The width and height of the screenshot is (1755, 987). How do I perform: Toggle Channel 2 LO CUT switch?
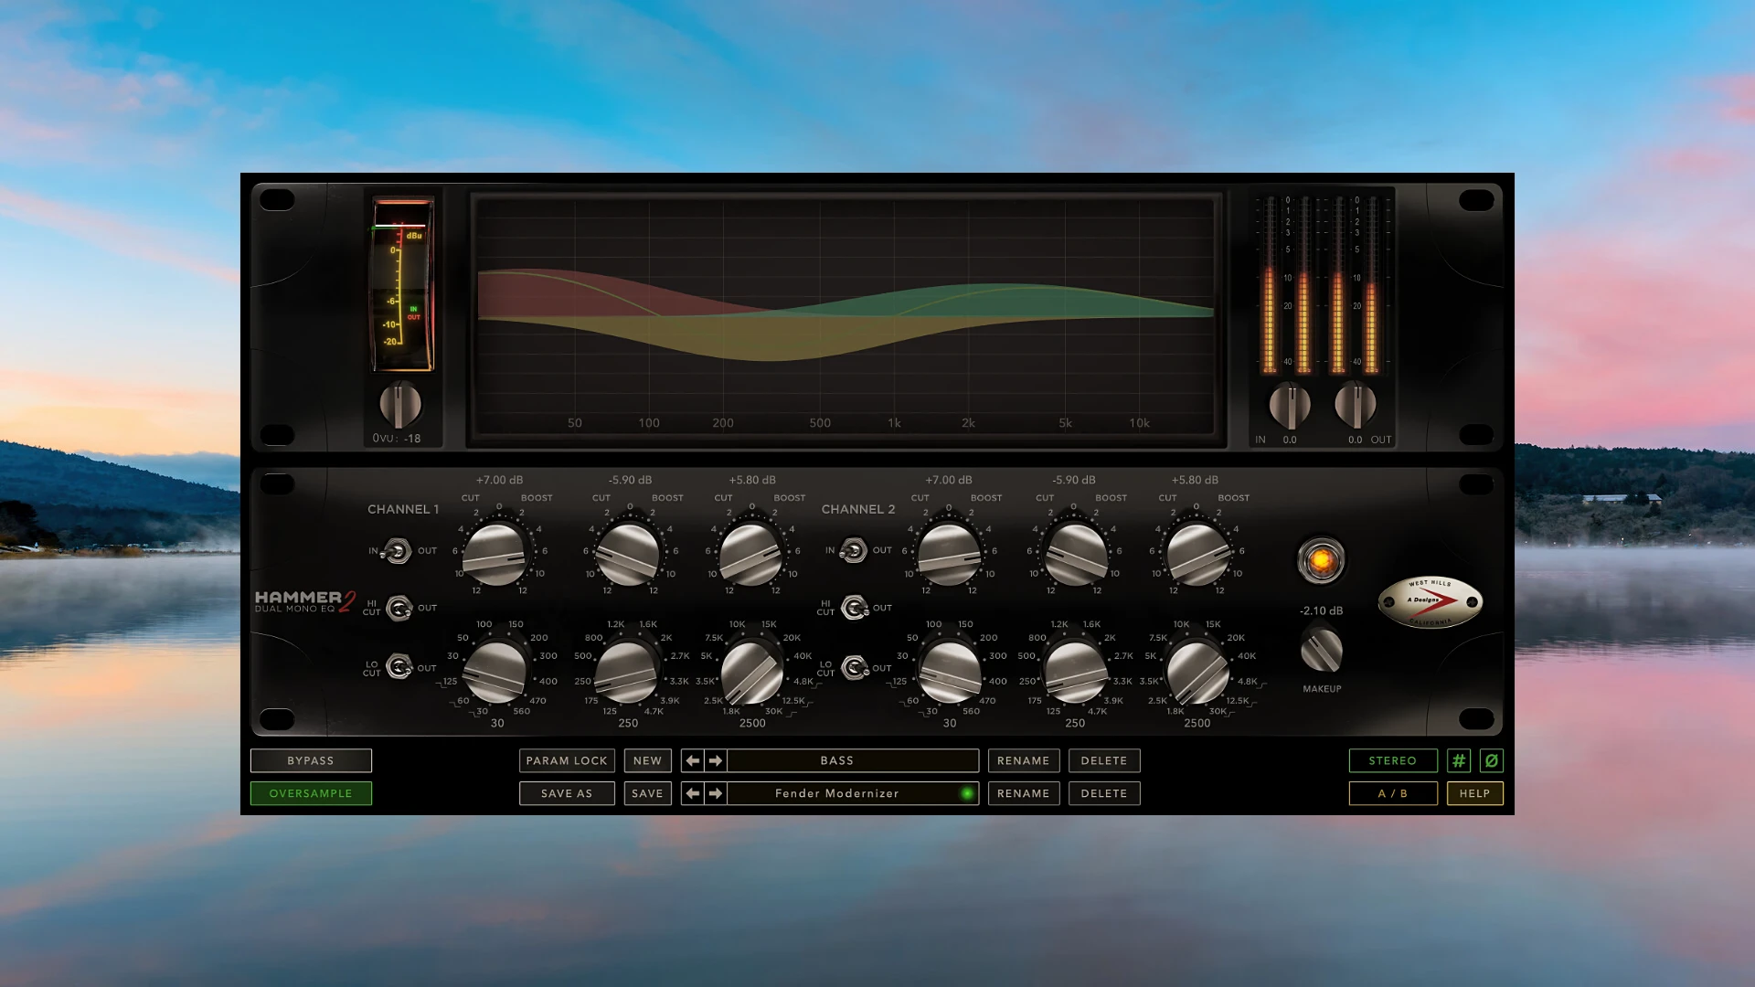855,668
